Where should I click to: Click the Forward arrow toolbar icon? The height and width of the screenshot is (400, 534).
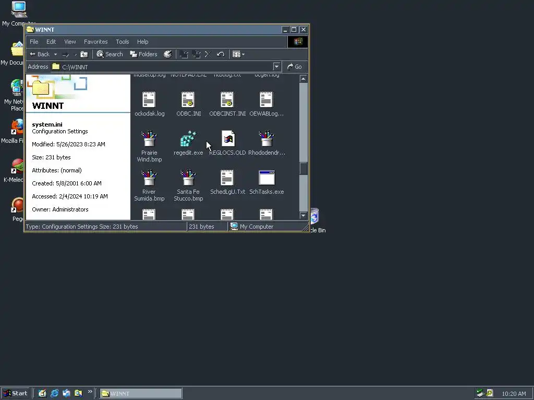coord(65,54)
